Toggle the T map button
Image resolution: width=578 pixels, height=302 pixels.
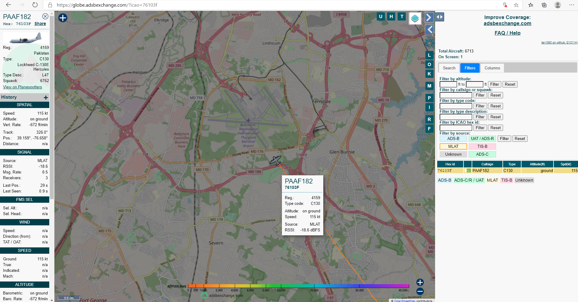(x=402, y=17)
